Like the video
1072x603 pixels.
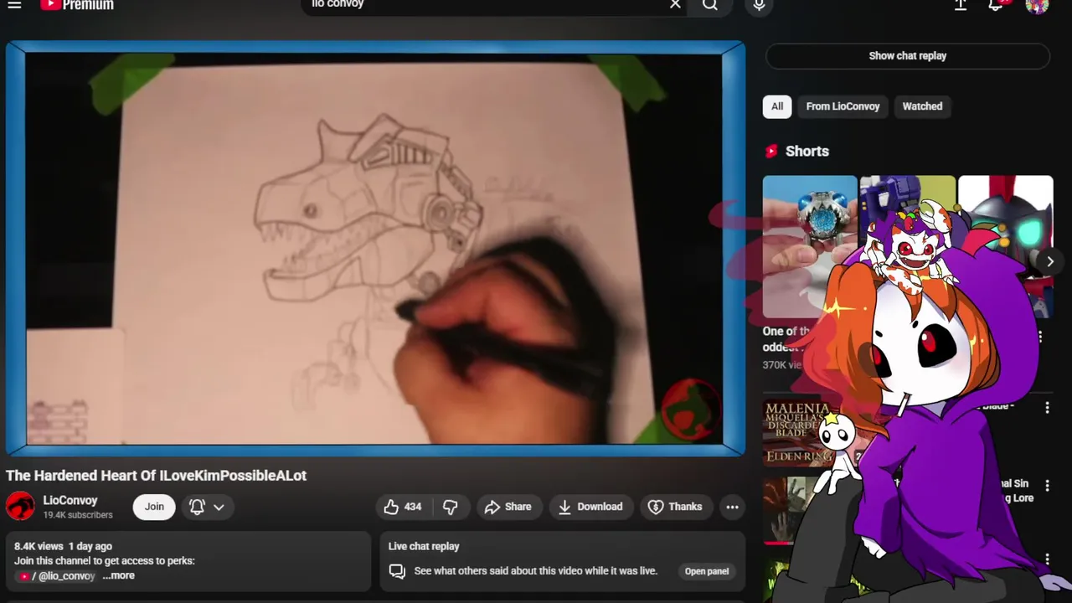point(403,507)
